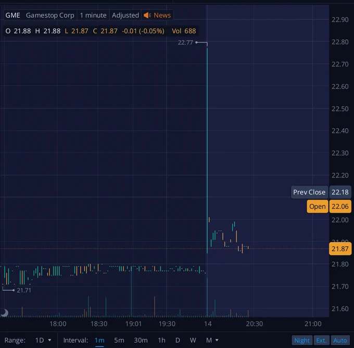Click the Gamestop Corp company name
The image size is (354, 348).
(50, 15)
